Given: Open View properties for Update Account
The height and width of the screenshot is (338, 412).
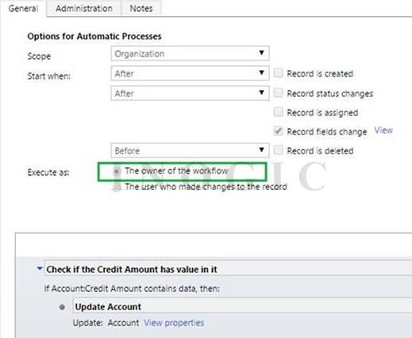Looking at the screenshot, I should (174, 323).
